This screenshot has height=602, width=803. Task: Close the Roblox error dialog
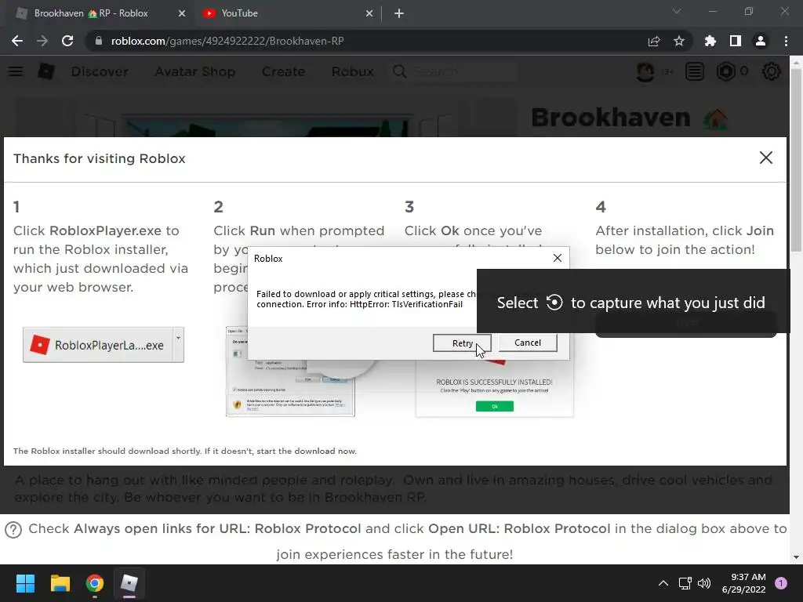(x=558, y=258)
